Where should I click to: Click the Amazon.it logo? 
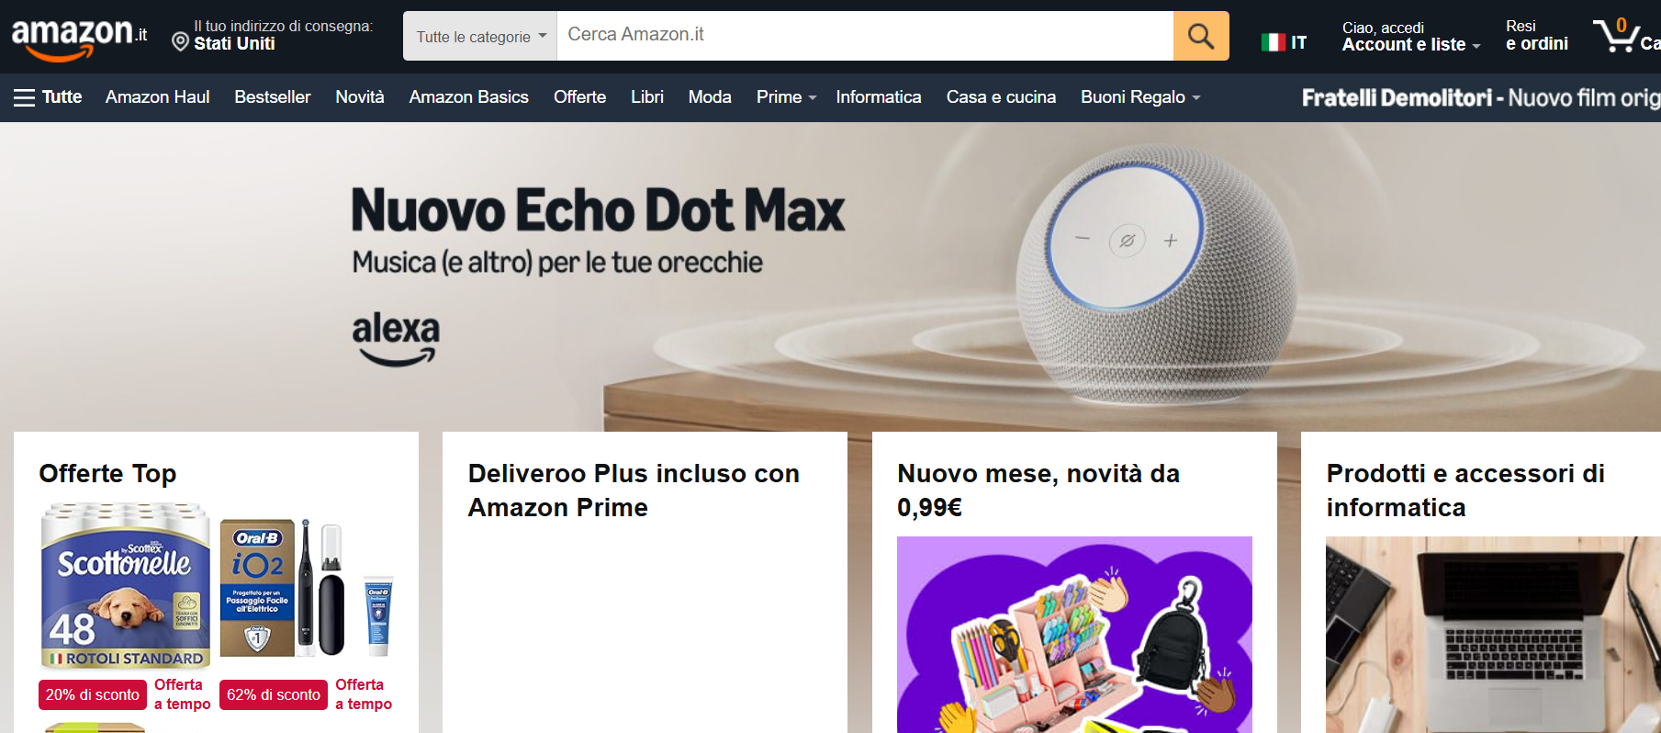(x=79, y=39)
